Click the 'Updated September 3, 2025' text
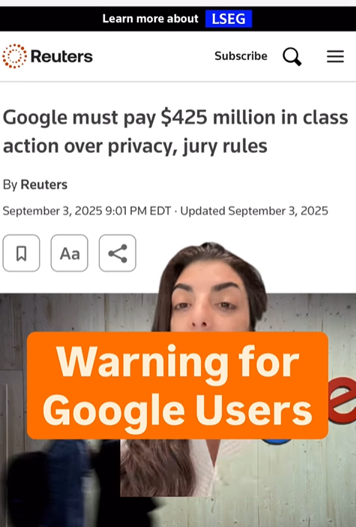Viewport: 356px width, 527px height. 254,211
